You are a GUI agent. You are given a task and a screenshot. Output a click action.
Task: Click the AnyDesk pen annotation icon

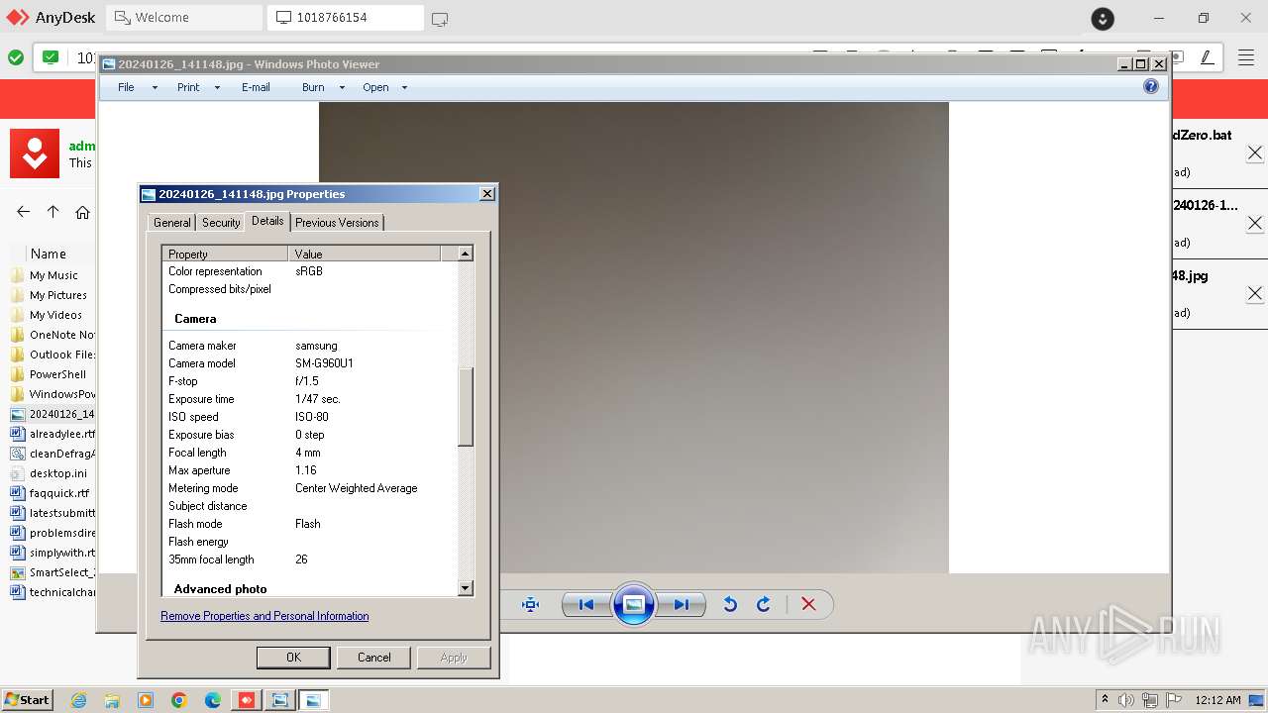[1207, 57]
